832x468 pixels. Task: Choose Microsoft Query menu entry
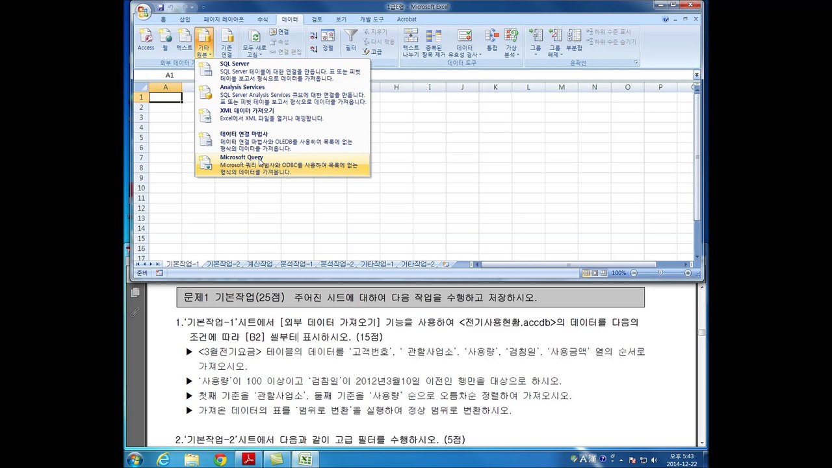click(x=282, y=164)
